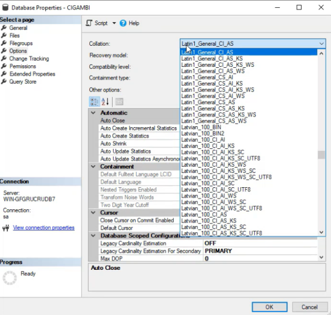Select the Default Cursor property row
Screen dimensions: 331x315
(x=139, y=228)
